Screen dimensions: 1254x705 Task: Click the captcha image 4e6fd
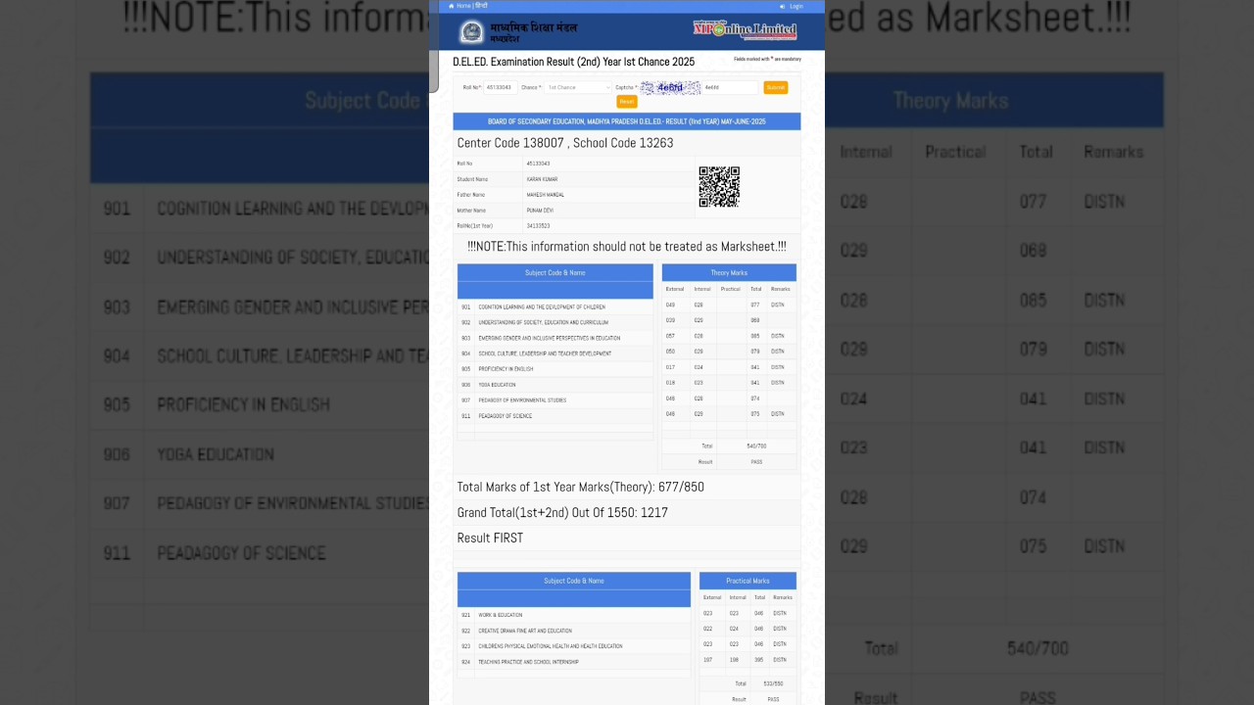671,87
